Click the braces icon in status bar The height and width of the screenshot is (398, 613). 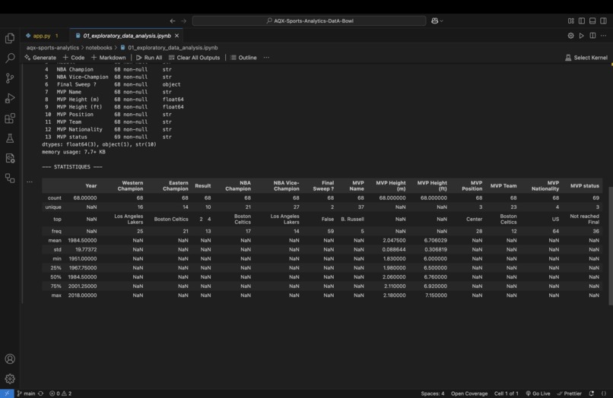tap(604, 393)
